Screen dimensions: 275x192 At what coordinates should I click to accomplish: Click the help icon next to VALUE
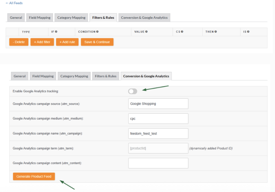[146, 32]
